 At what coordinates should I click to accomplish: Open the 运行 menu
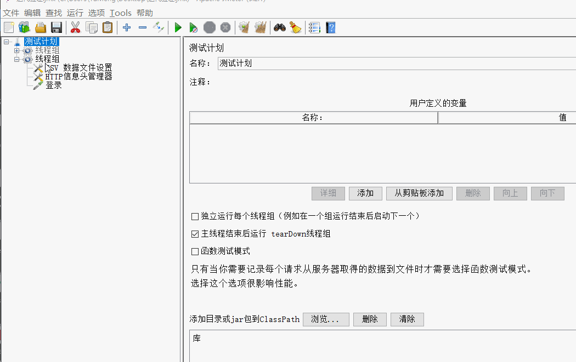click(75, 13)
